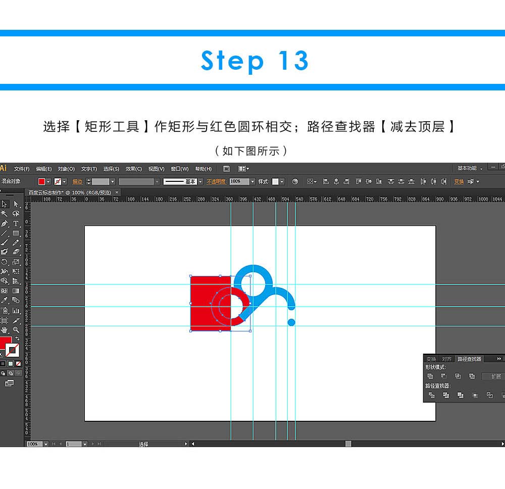Expand opacity 100% dropdown
Screen dimensions: 505x489
coord(252,182)
